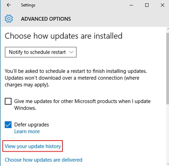The height and width of the screenshot is (166, 169).
Task: Open Choose how updates are delivered link
Action: pyautogui.click(x=43, y=160)
